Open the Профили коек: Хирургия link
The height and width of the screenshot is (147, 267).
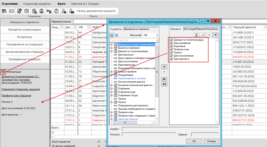click(16, 96)
